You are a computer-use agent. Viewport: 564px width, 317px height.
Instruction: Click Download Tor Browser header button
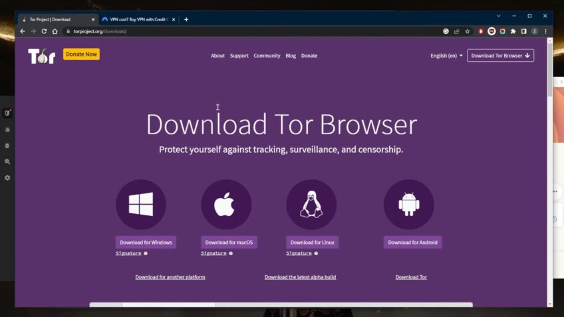click(500, 56)
